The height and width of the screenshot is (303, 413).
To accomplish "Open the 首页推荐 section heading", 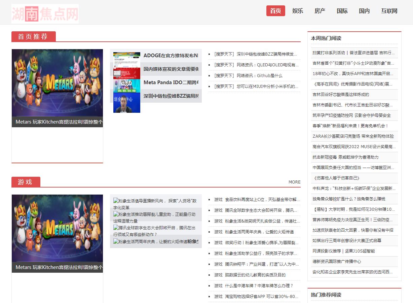I will (33, 37).
